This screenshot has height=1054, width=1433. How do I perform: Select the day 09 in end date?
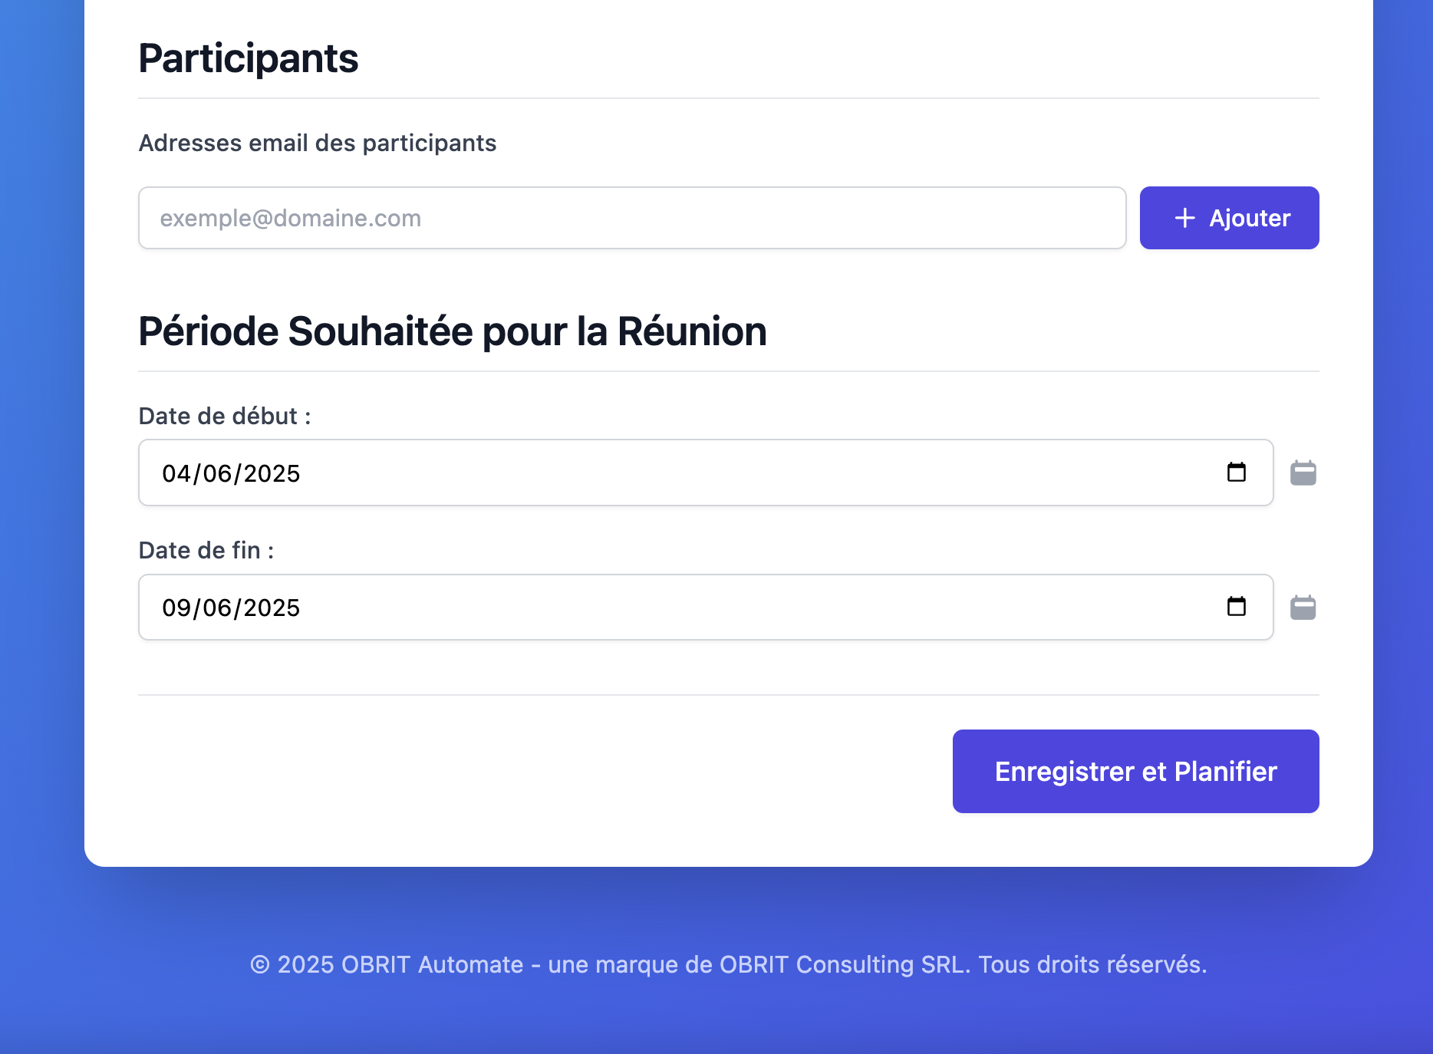176,608
